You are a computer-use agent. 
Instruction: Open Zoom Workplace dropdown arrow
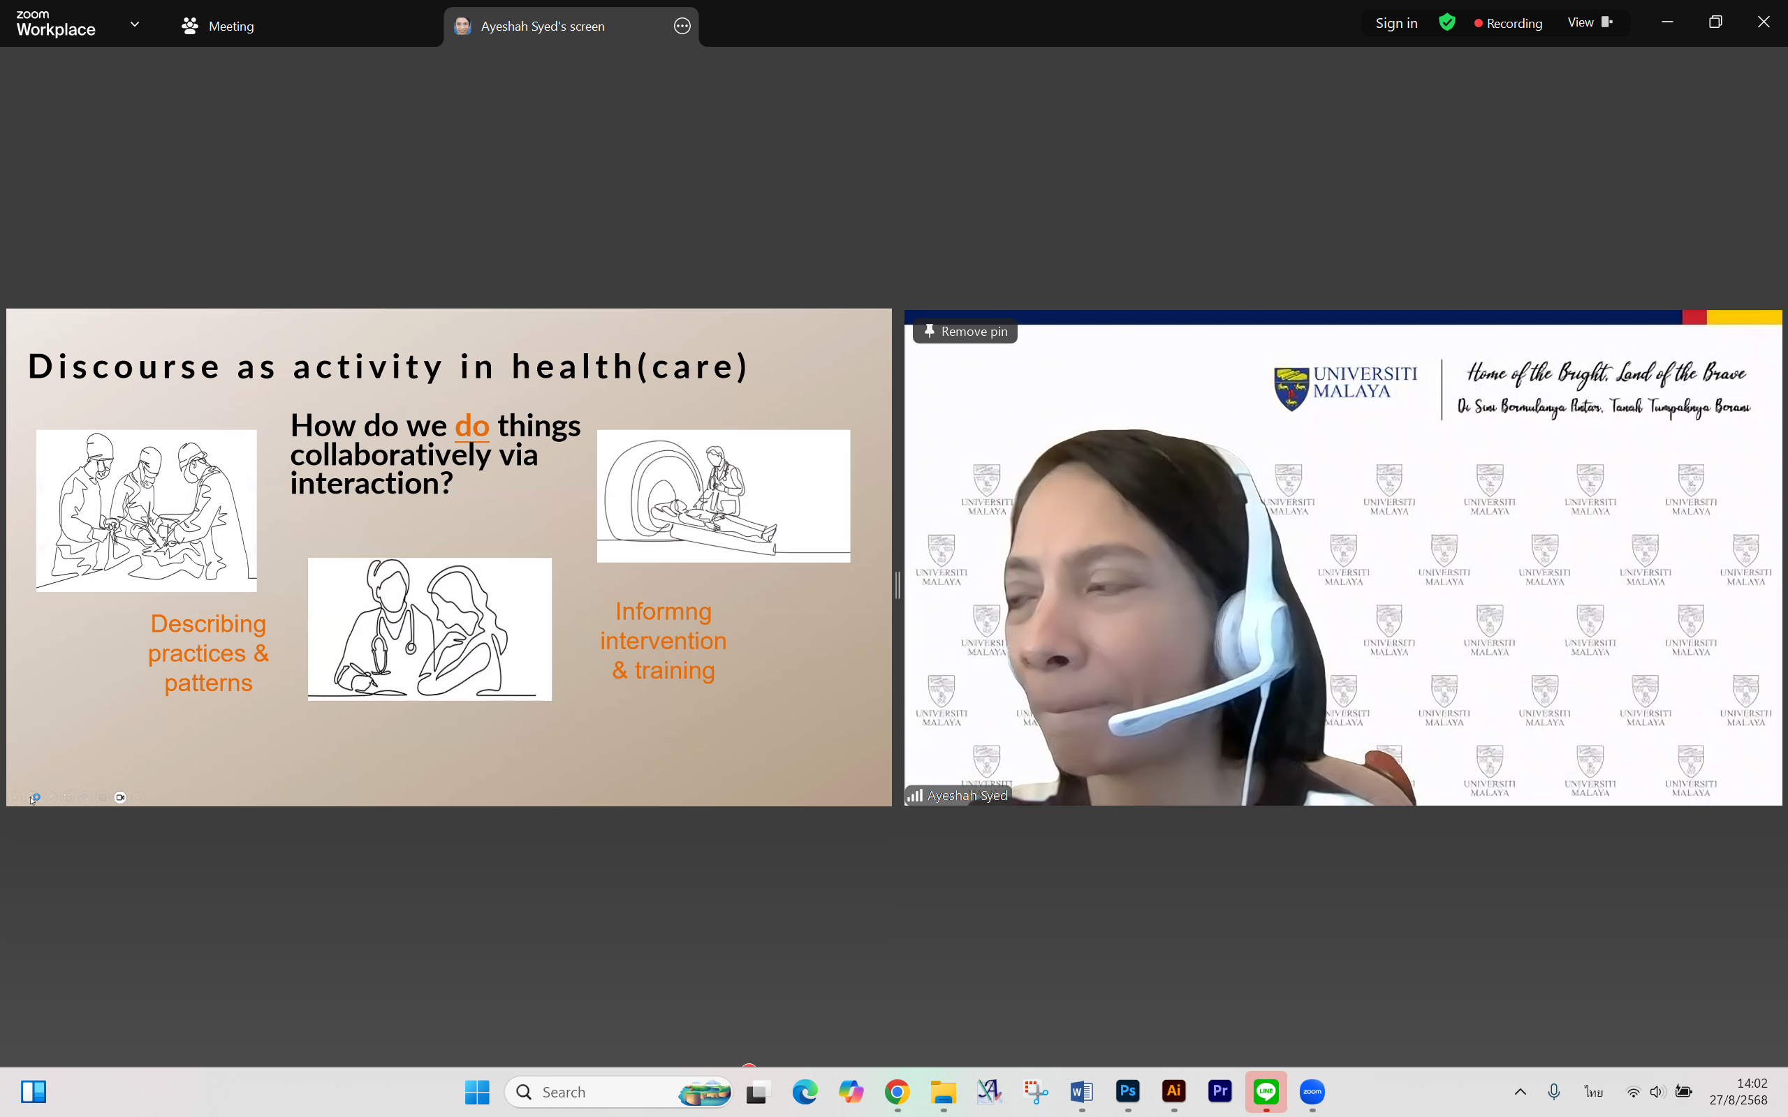click(135, 24)
